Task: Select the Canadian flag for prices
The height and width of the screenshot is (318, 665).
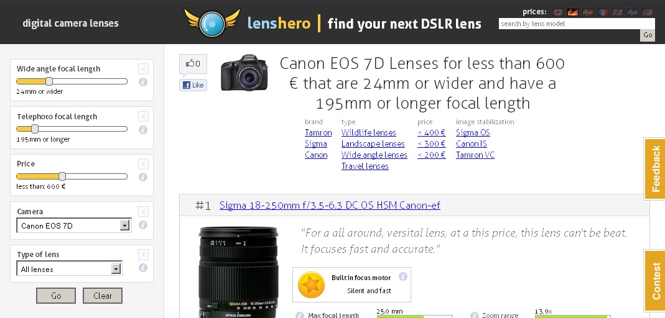Action: click(558, 12)
